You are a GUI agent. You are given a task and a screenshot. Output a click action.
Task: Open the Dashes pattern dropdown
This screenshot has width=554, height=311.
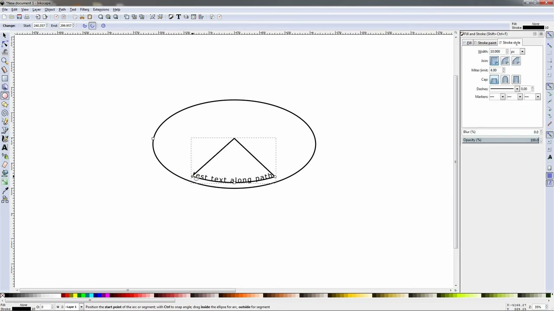[x=517, y=89]
